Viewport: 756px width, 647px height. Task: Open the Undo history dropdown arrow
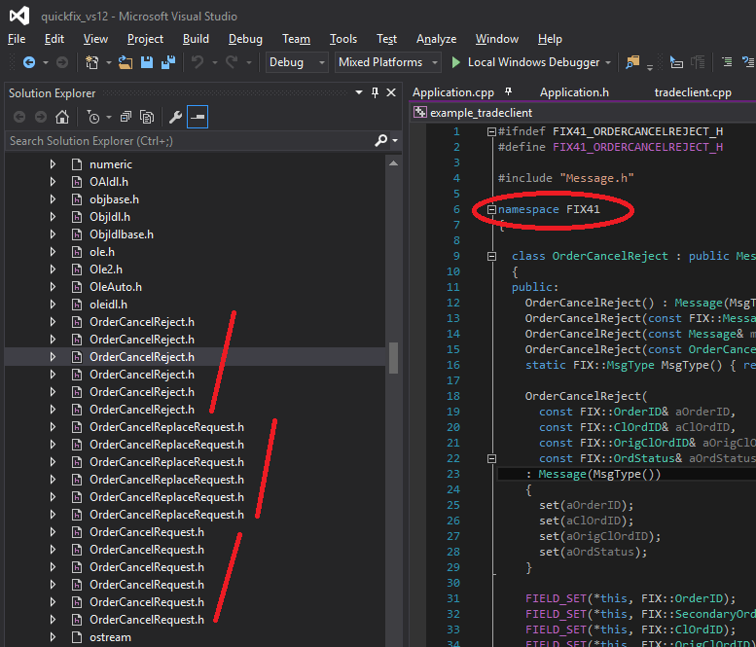pos(215,62)
